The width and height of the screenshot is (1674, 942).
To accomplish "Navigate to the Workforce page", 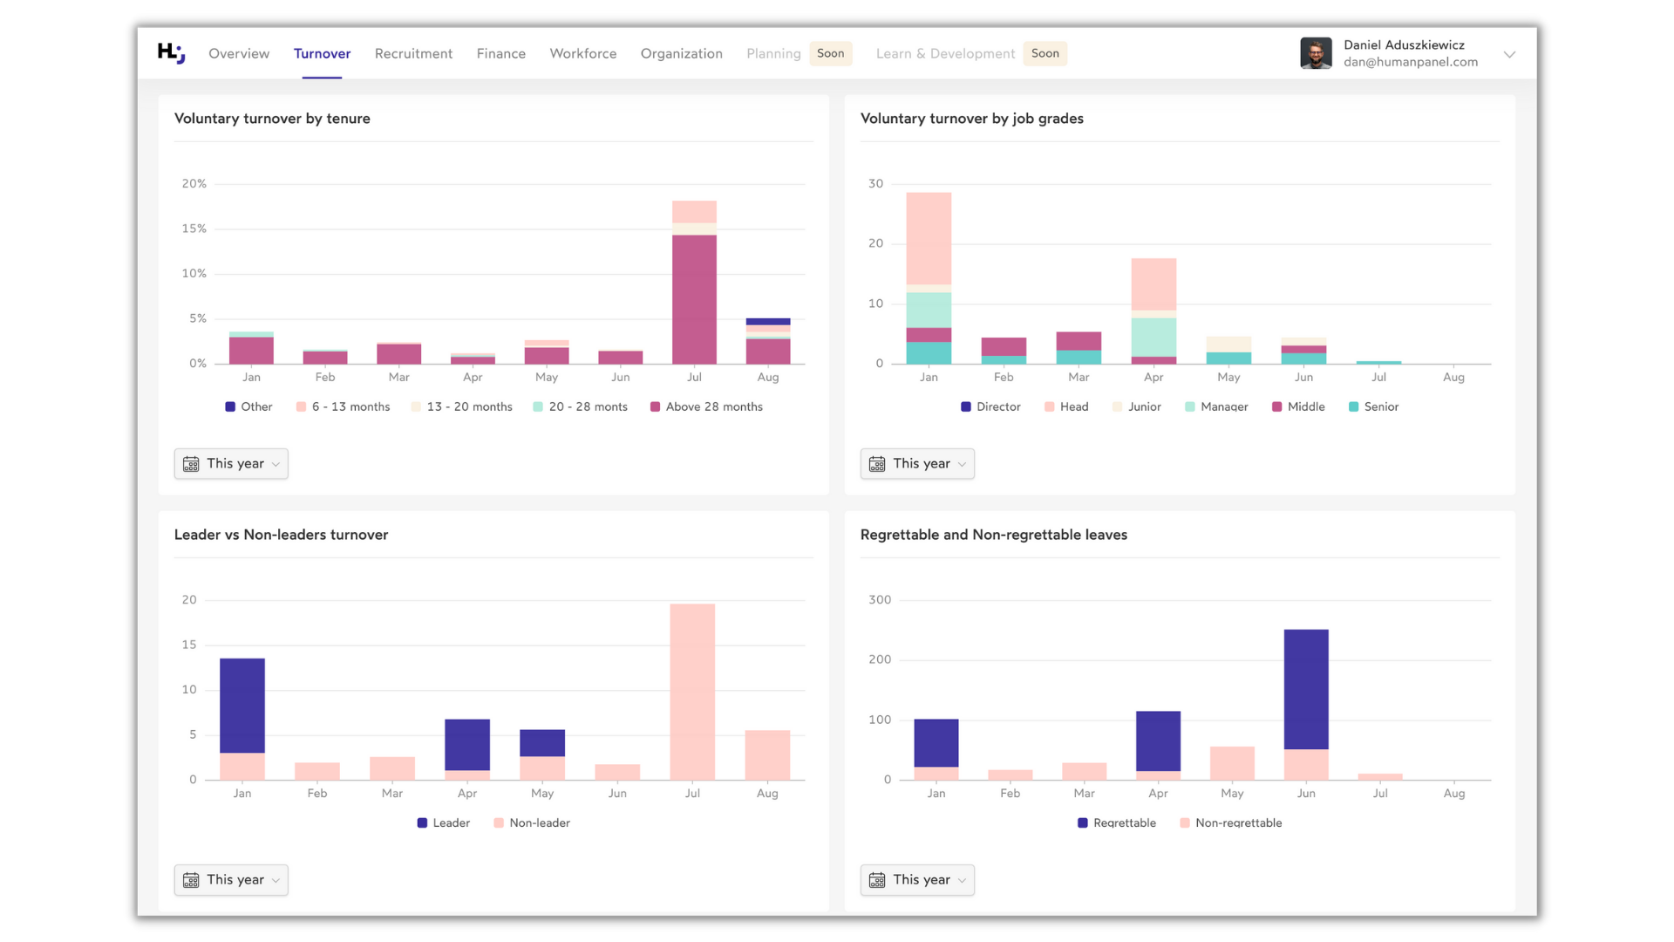I will 582,53.
